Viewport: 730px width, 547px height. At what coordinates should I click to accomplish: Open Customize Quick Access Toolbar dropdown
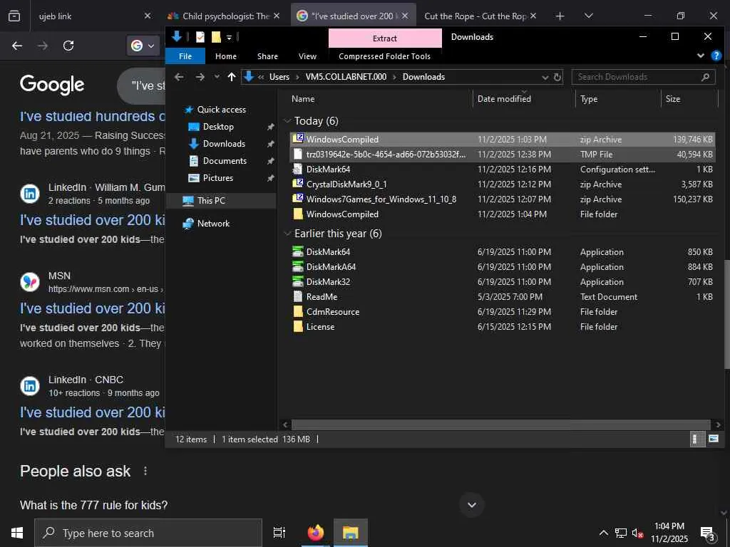pos(229,37)
